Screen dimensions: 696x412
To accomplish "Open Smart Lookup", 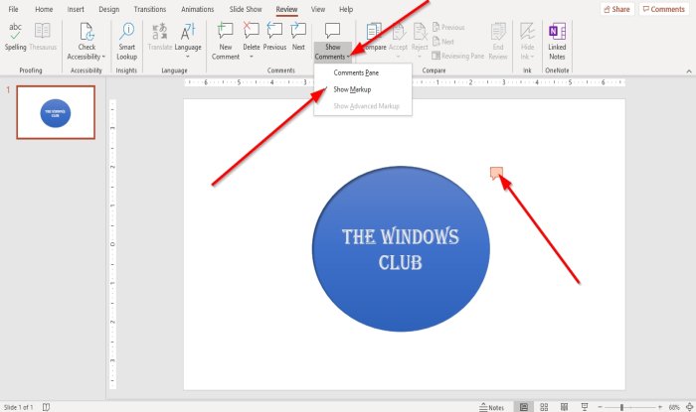I will pyautogui.click(x=126, y=42).
